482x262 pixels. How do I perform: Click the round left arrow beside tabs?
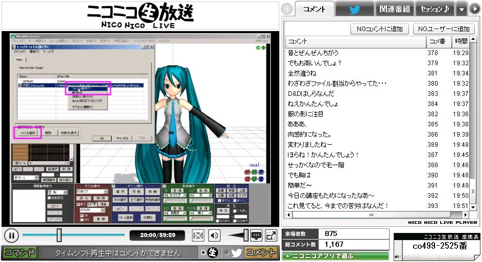[287, 9]
